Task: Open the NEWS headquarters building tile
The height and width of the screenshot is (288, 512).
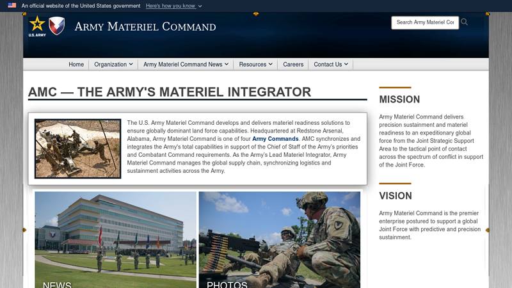Action: [116, 240]
